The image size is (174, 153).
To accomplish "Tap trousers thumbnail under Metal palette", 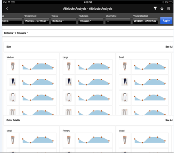I will click(x=13, y=140).
